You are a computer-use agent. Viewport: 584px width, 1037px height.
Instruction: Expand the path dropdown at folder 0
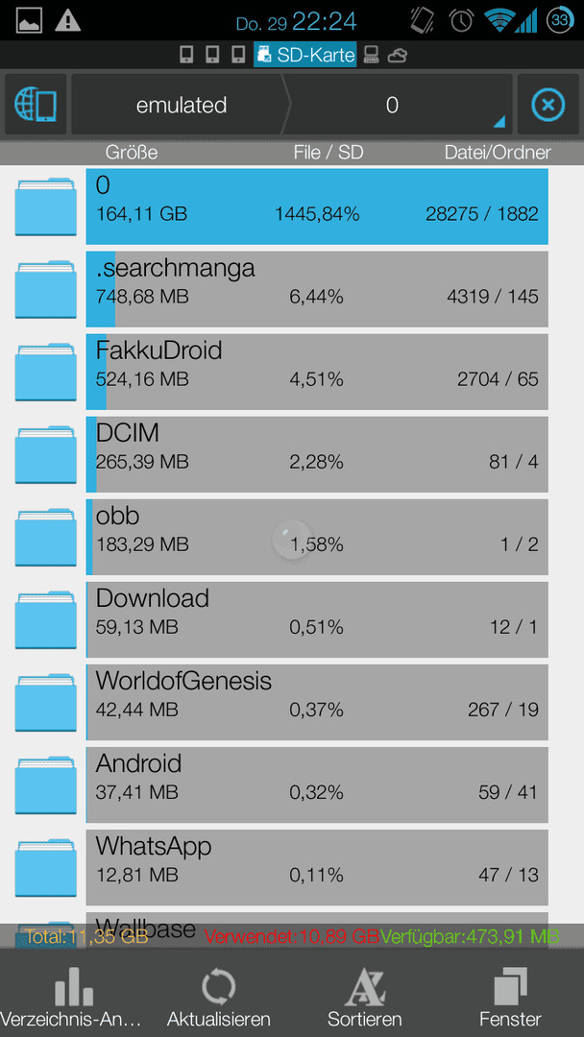click(x=499, y=122)
